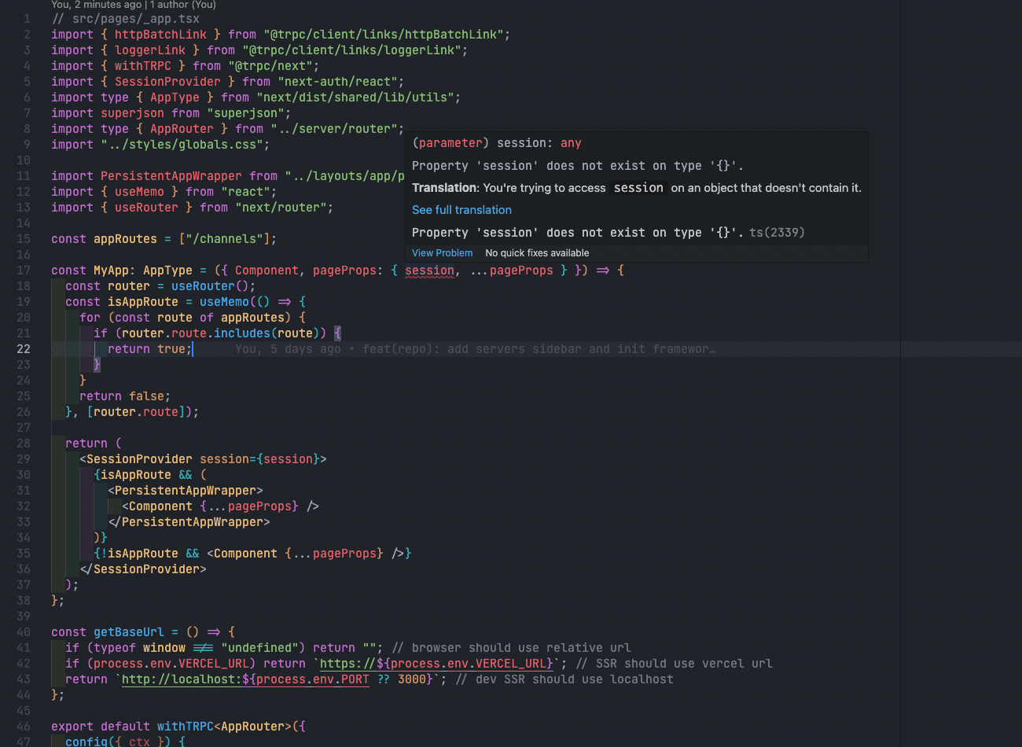Click the "undefined" string on line 41
The image size is (1022, 747).
pos(259,648)
